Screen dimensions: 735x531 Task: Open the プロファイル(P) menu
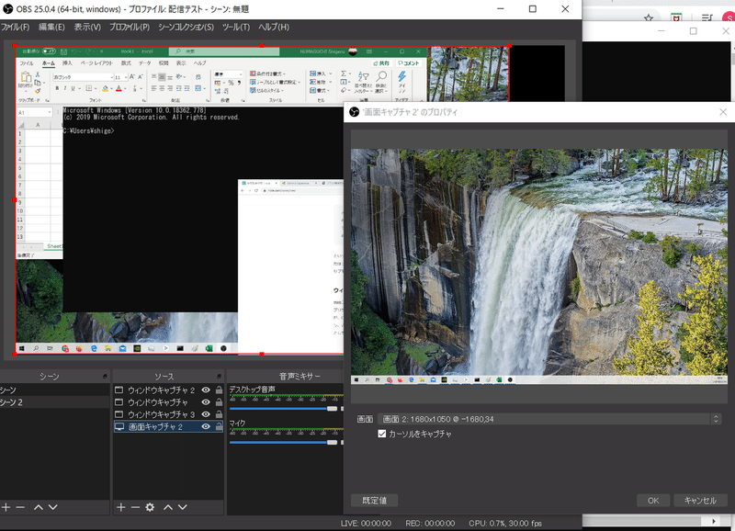coord(130,28)
